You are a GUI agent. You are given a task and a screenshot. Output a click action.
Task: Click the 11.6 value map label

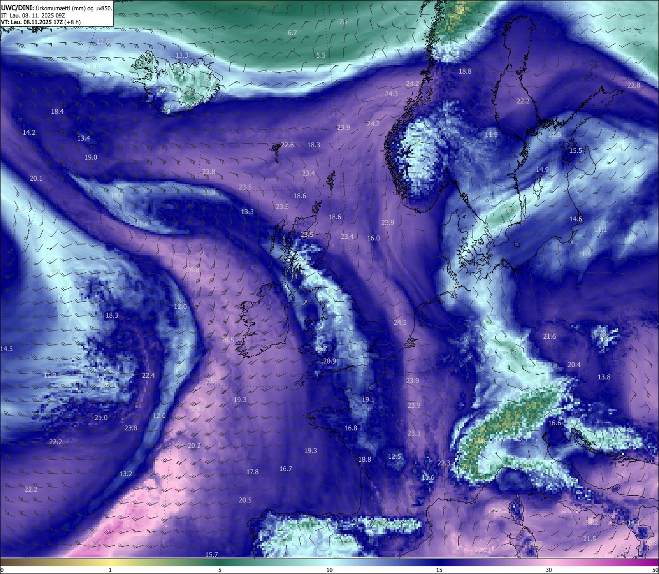tap(428, 477)
